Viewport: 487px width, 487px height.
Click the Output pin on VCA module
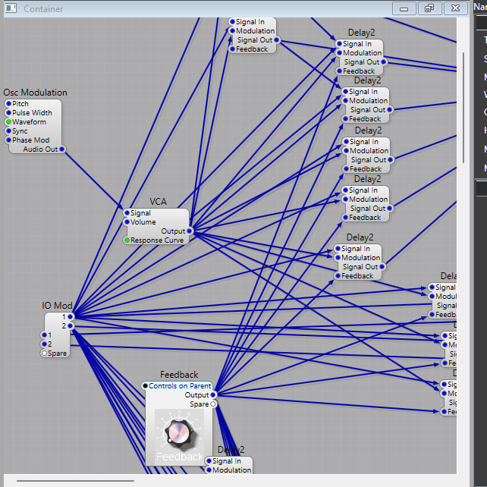coord(189,231)
